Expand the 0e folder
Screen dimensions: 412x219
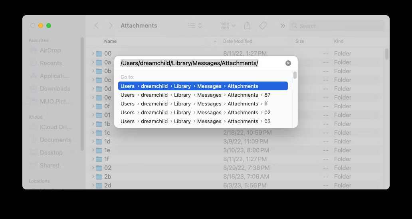click(x=93, y=97)
